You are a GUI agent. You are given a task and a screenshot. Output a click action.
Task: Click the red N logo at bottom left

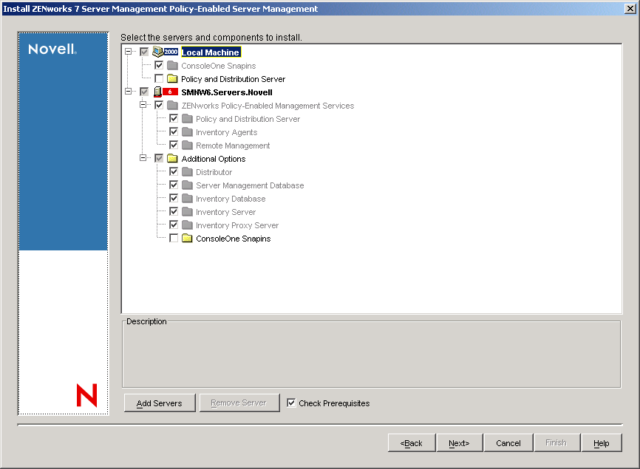pyautogui.click(x=87, y=396)
